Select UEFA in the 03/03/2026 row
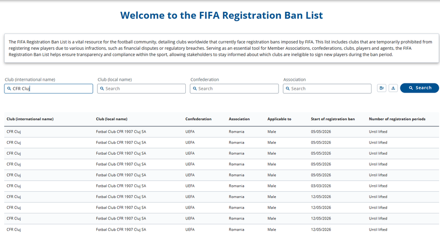 [x=190, y=186]
